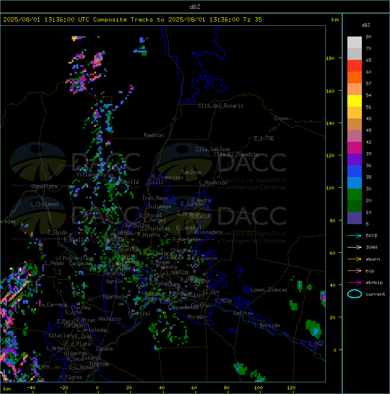Click the 'Mirador' map label
The width and height of the screenshot is (390, 394).
point(198,317)
